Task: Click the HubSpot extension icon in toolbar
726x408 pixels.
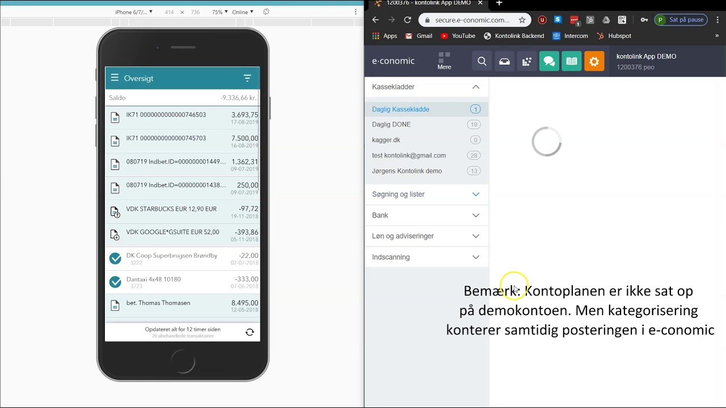Action: click(x=590, y=20)
